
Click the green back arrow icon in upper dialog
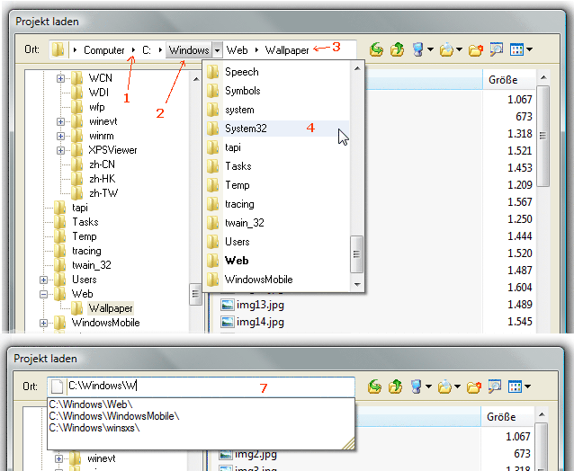coord(376,50)
